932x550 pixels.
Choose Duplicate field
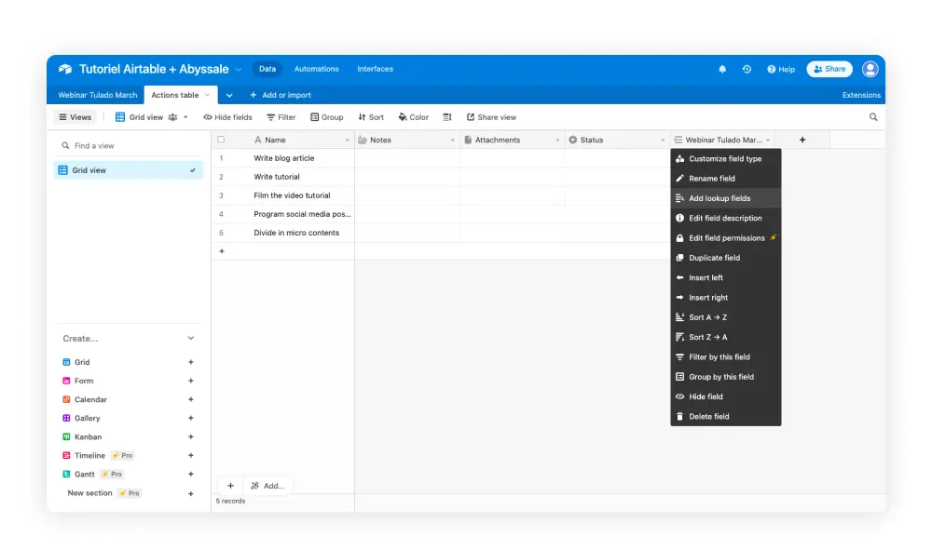coord(726,258)
